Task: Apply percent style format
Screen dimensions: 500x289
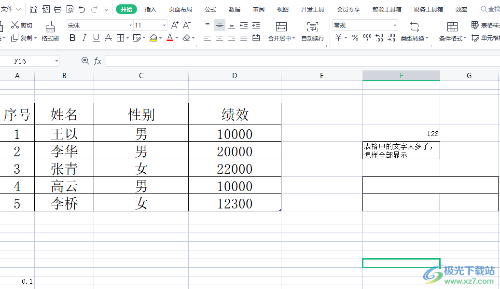Action: pyautogui.click(x=355, y=38)
